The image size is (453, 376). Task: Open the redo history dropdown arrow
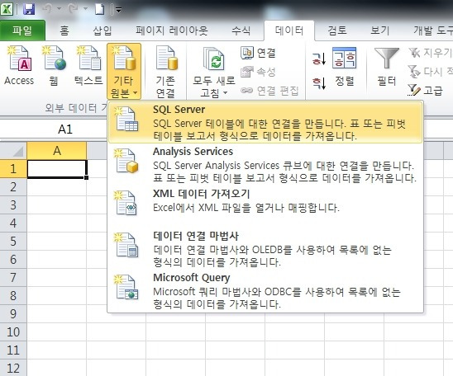click(x=85, y=9)
